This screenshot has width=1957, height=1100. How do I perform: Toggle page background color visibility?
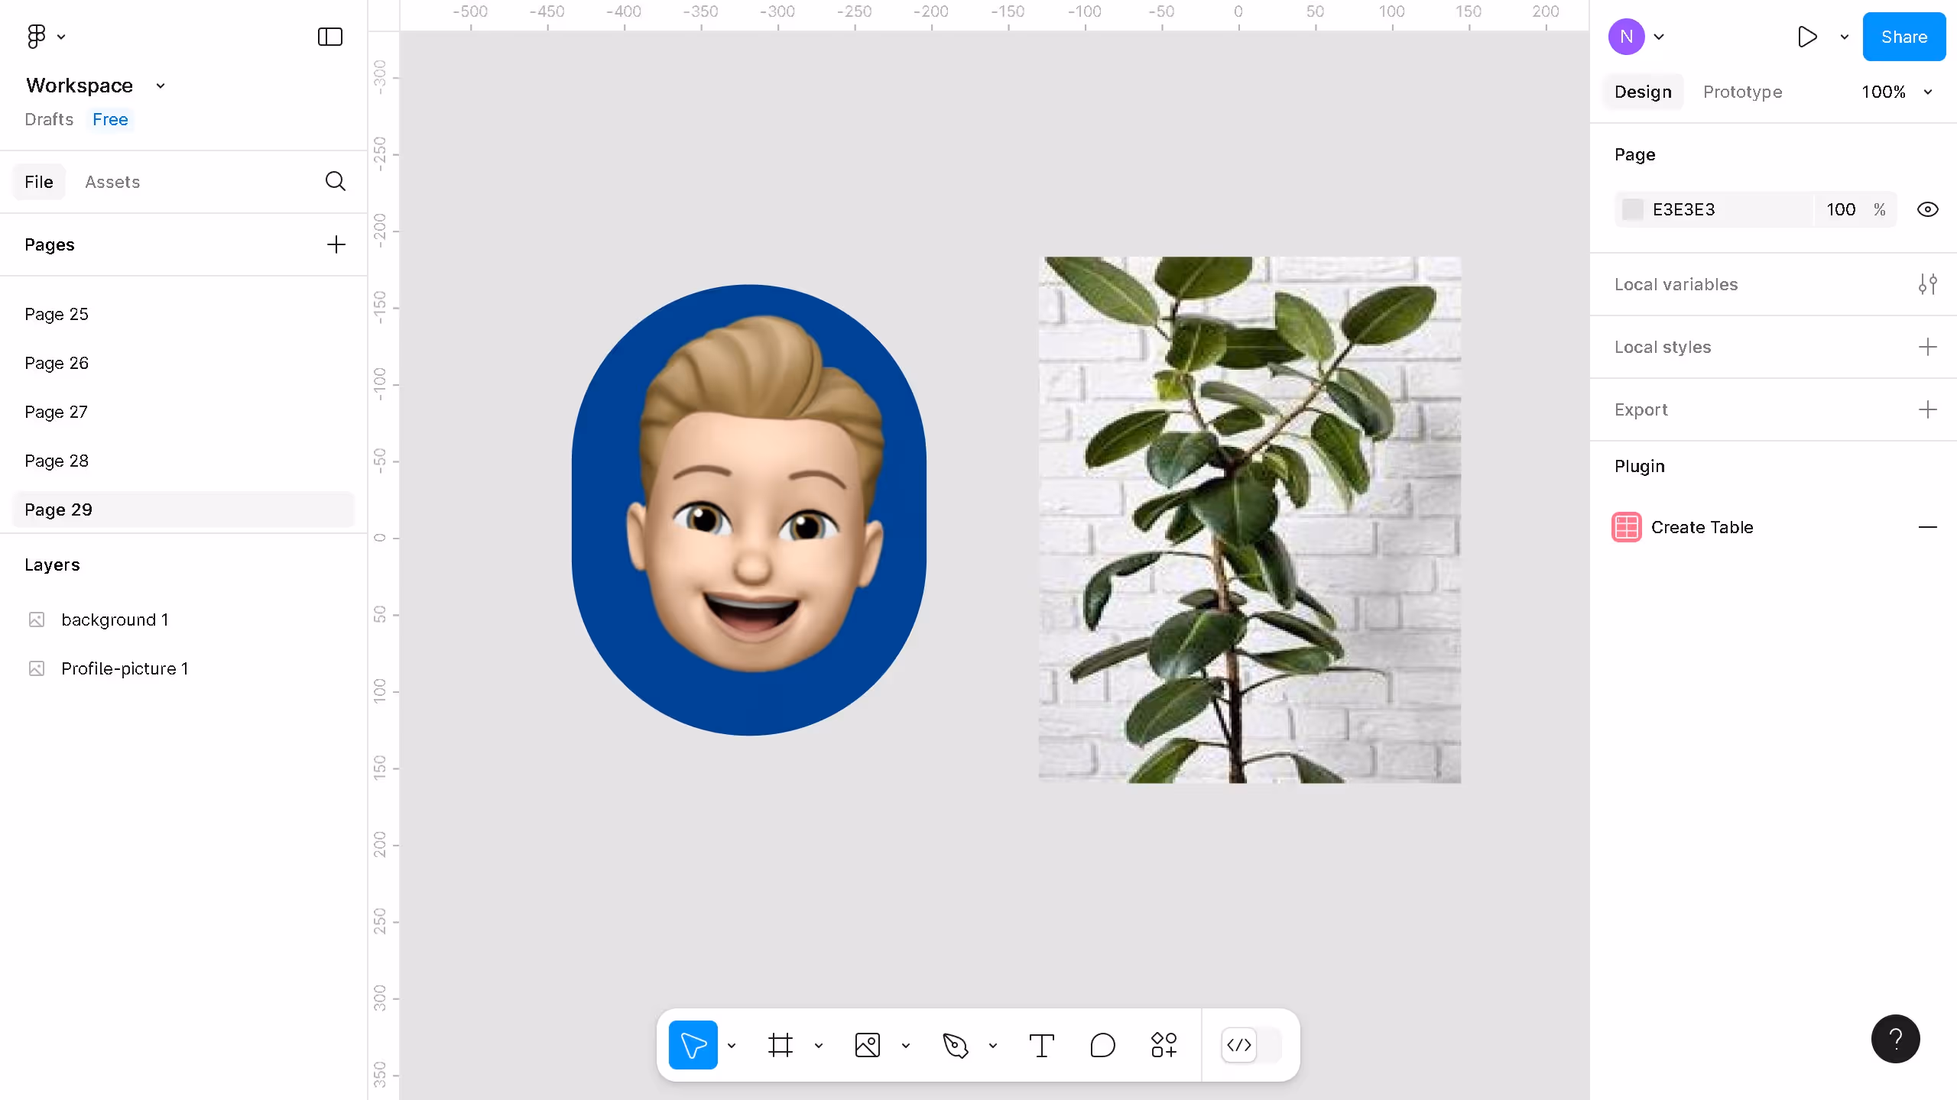(x=1927, y=209)
